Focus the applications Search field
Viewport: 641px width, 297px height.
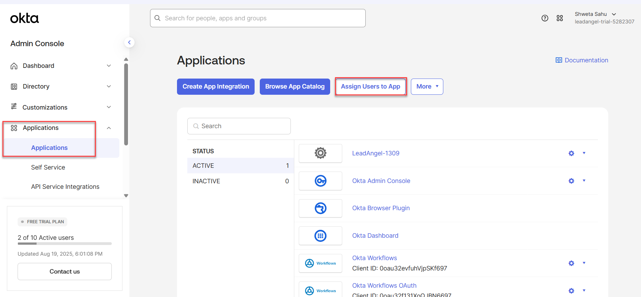pos(239,126)
